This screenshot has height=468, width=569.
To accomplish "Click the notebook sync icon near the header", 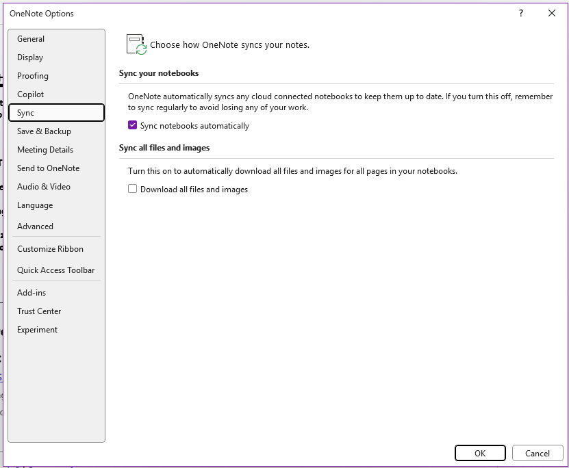I will pyautogui.click(x=135, y=44).
